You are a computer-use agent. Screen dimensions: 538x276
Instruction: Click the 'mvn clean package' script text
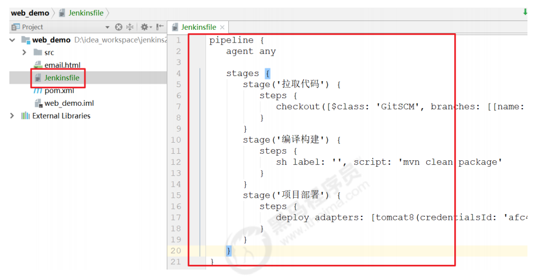(x=450, y=162)
